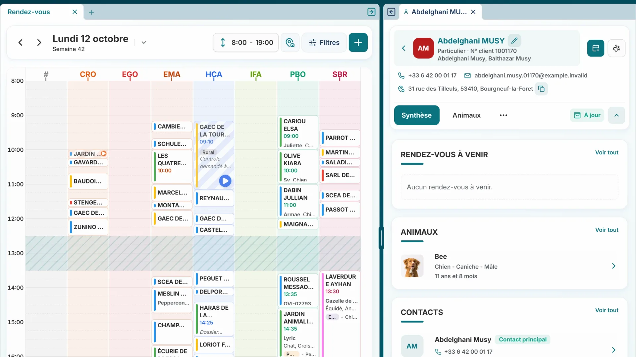This screenshot has width=636, height=357.
Task: Go to the previous day in agenda
Action: [x=21, y=43]
